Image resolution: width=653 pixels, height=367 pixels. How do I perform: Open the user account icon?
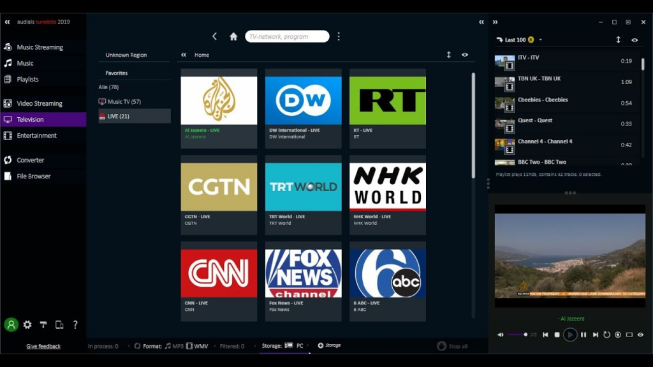(11, 324)
